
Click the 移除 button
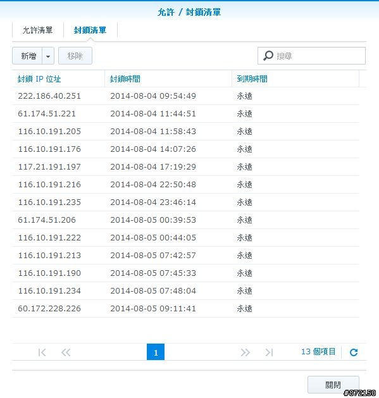75,56
